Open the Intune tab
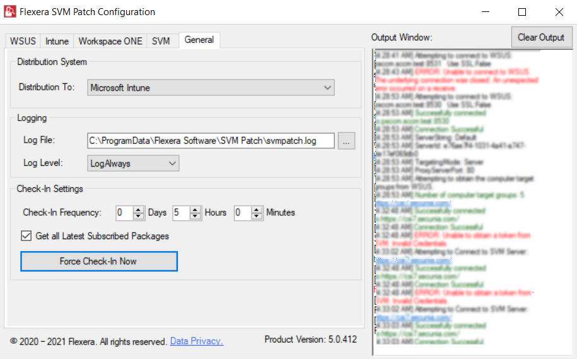577x359 pixels. 57,41
